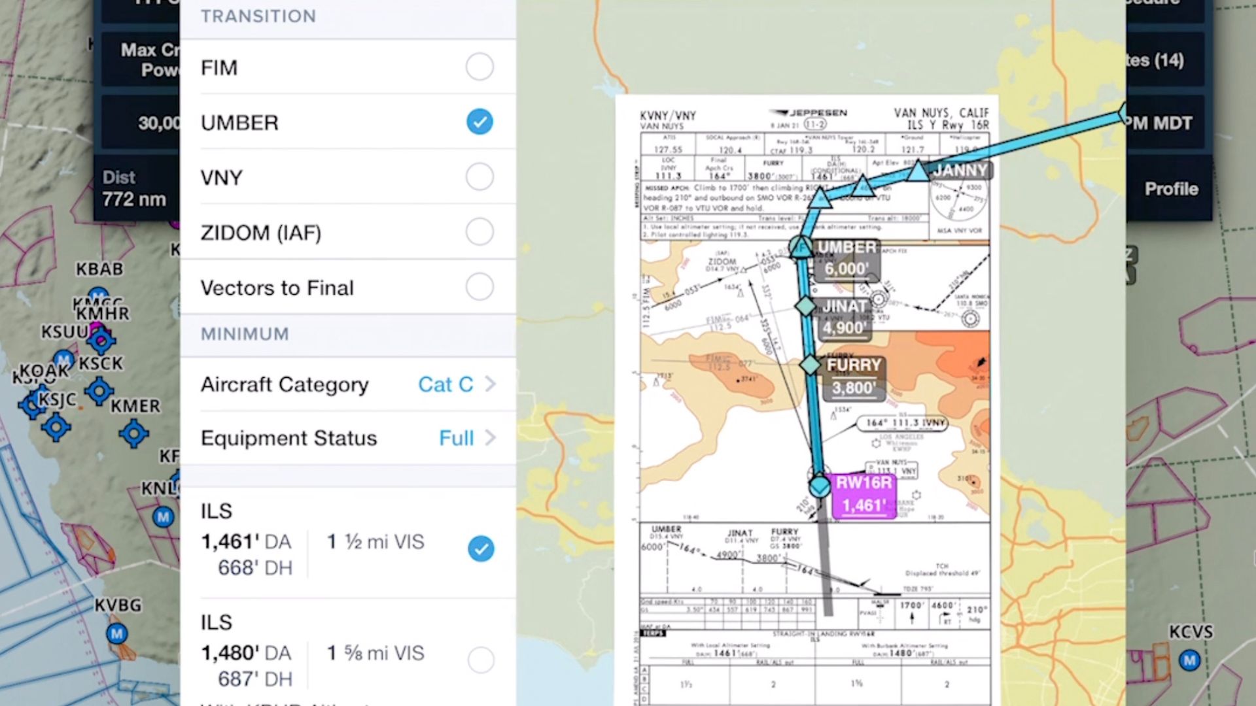1256x706 pixels.
Task: Click the KCVS airport marker icon
Action: click(x=1189, y=660)
